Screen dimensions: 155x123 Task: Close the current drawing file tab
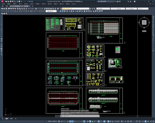(30, 6)
